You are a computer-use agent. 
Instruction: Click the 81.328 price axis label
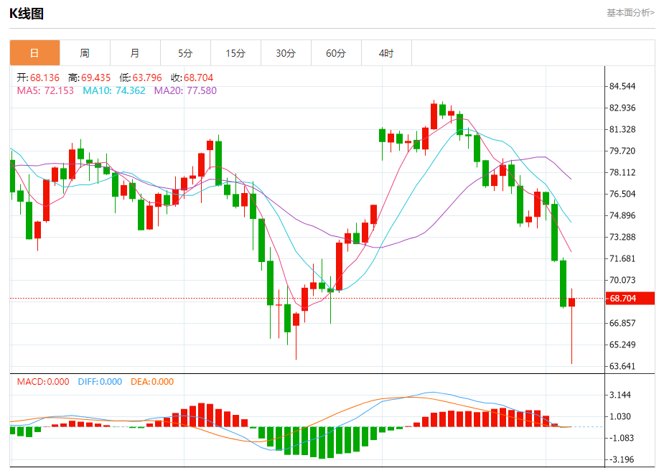point(622,129)
